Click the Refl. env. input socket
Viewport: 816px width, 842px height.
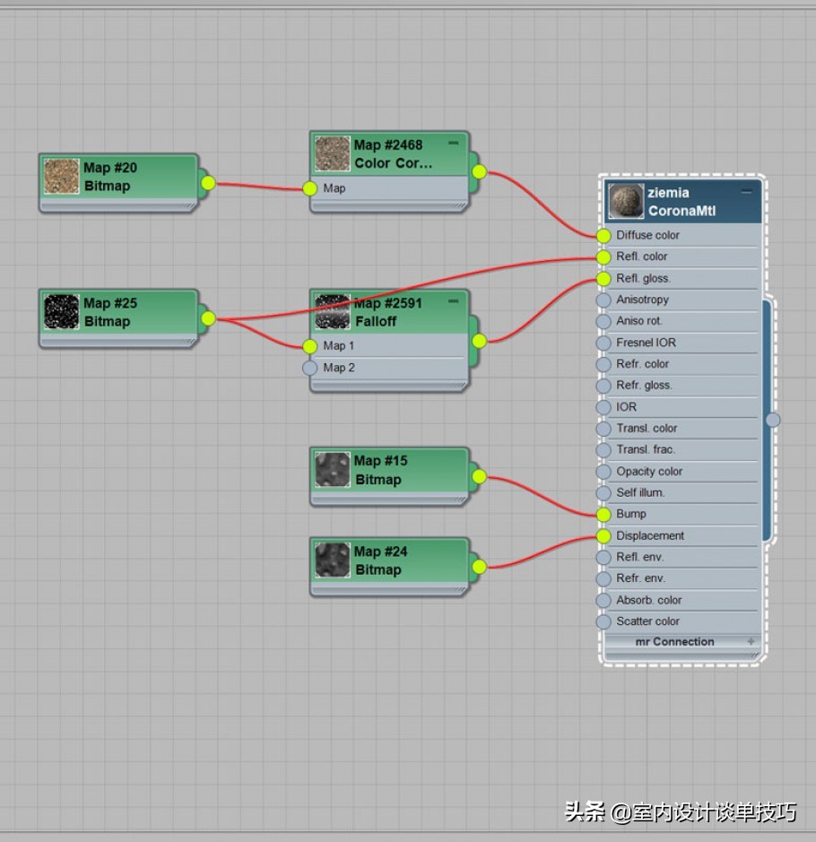[603, 558]
